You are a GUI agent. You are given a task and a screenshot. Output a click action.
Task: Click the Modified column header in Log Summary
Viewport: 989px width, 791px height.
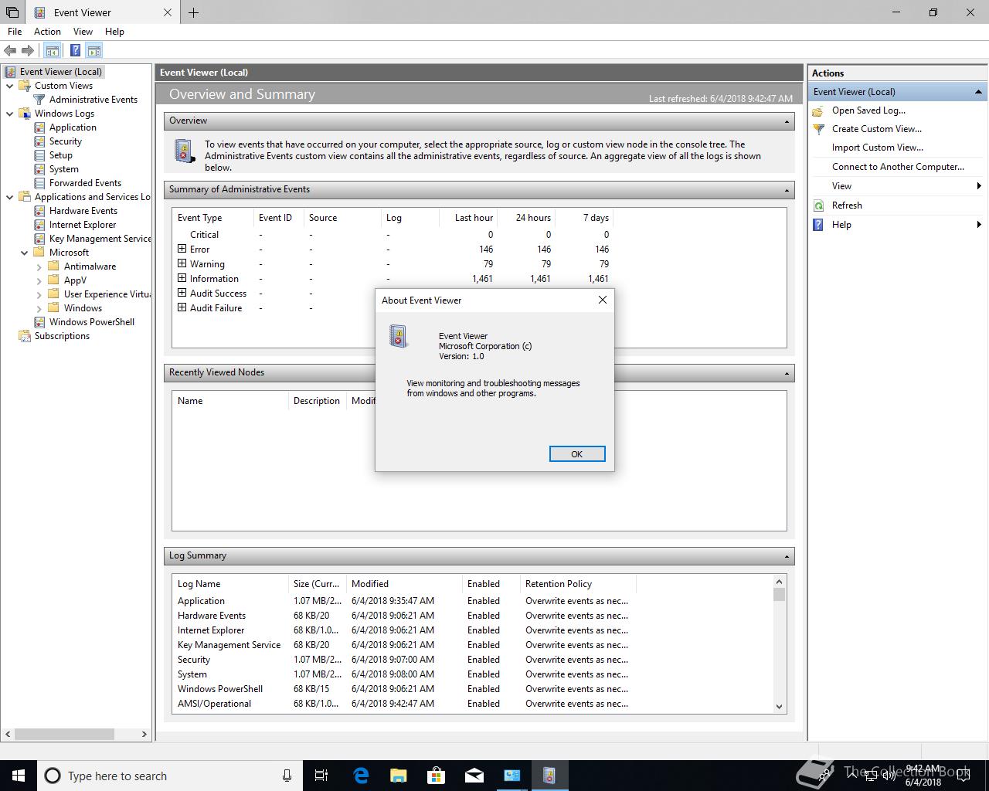403,584
